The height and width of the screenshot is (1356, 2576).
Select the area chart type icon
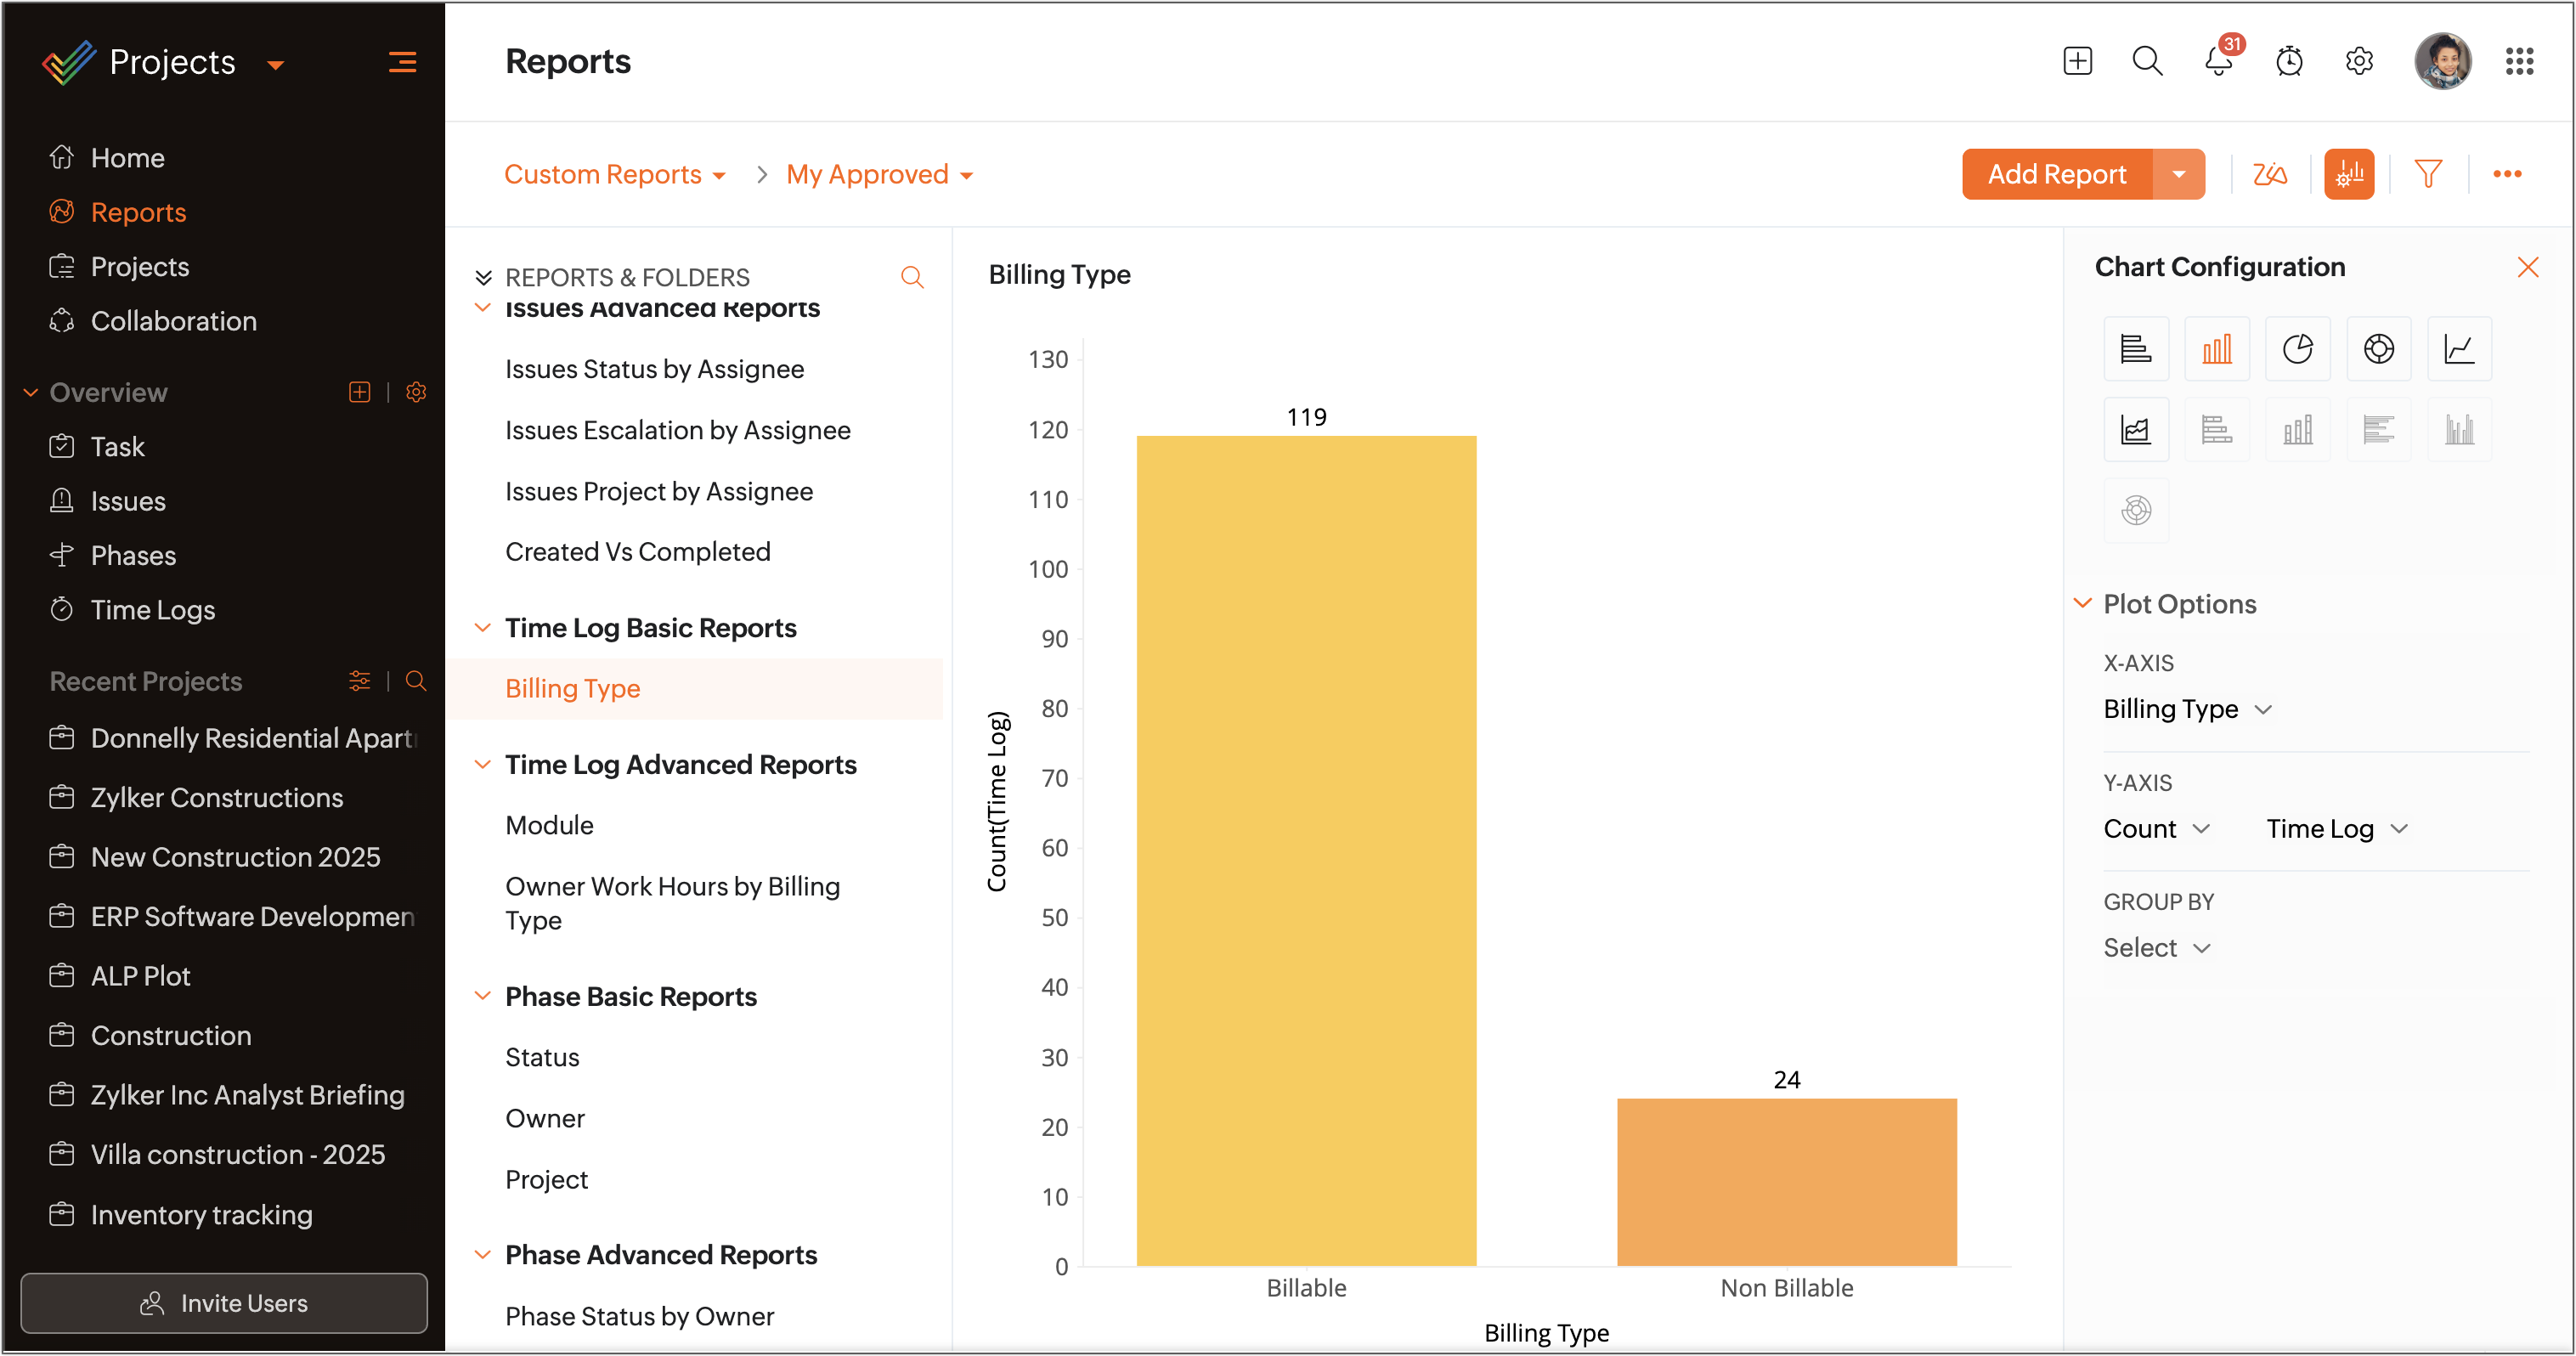[x=2136, y=430]
